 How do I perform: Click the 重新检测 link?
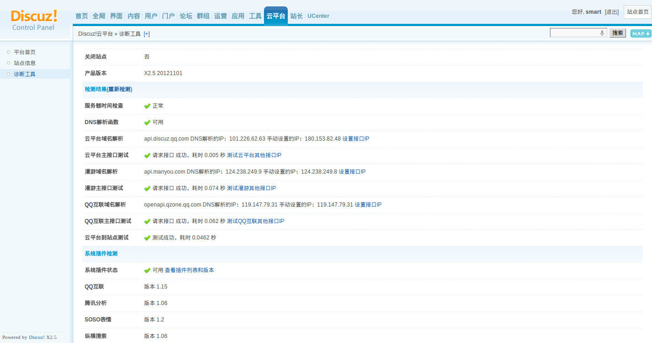119,89
